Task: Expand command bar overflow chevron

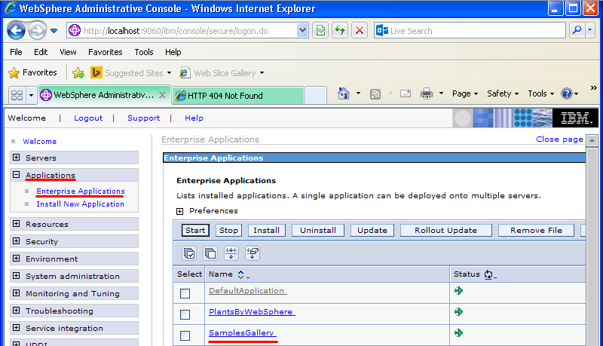Action: (x=593, y=88)
